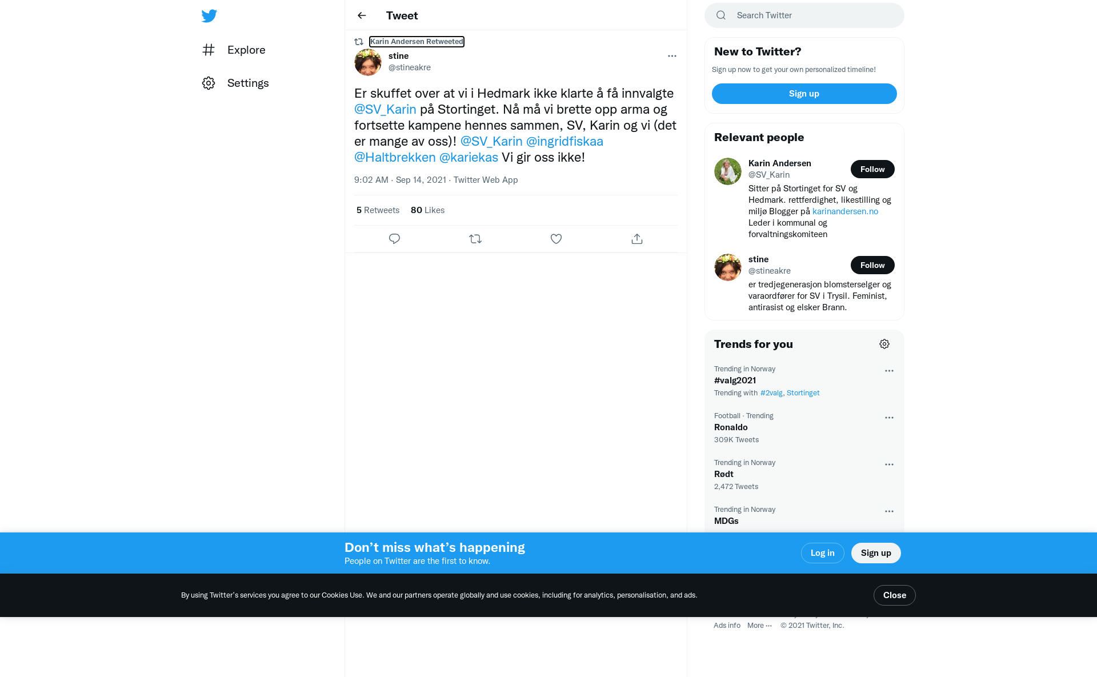Click the Twitter bird logo
Image resolution: width=1097 pixels, height=677 pixels.
pos(209,15)
